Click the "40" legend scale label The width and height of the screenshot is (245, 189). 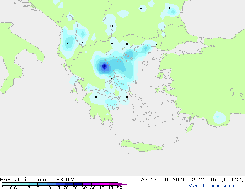click(x=102, y=187)
